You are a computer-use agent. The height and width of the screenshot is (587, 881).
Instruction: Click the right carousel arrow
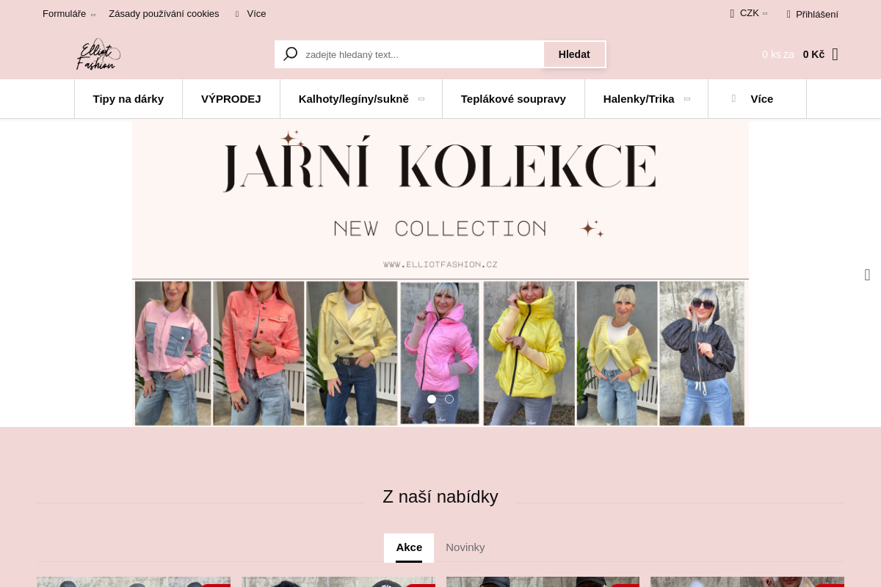click(x=867, y=274)
